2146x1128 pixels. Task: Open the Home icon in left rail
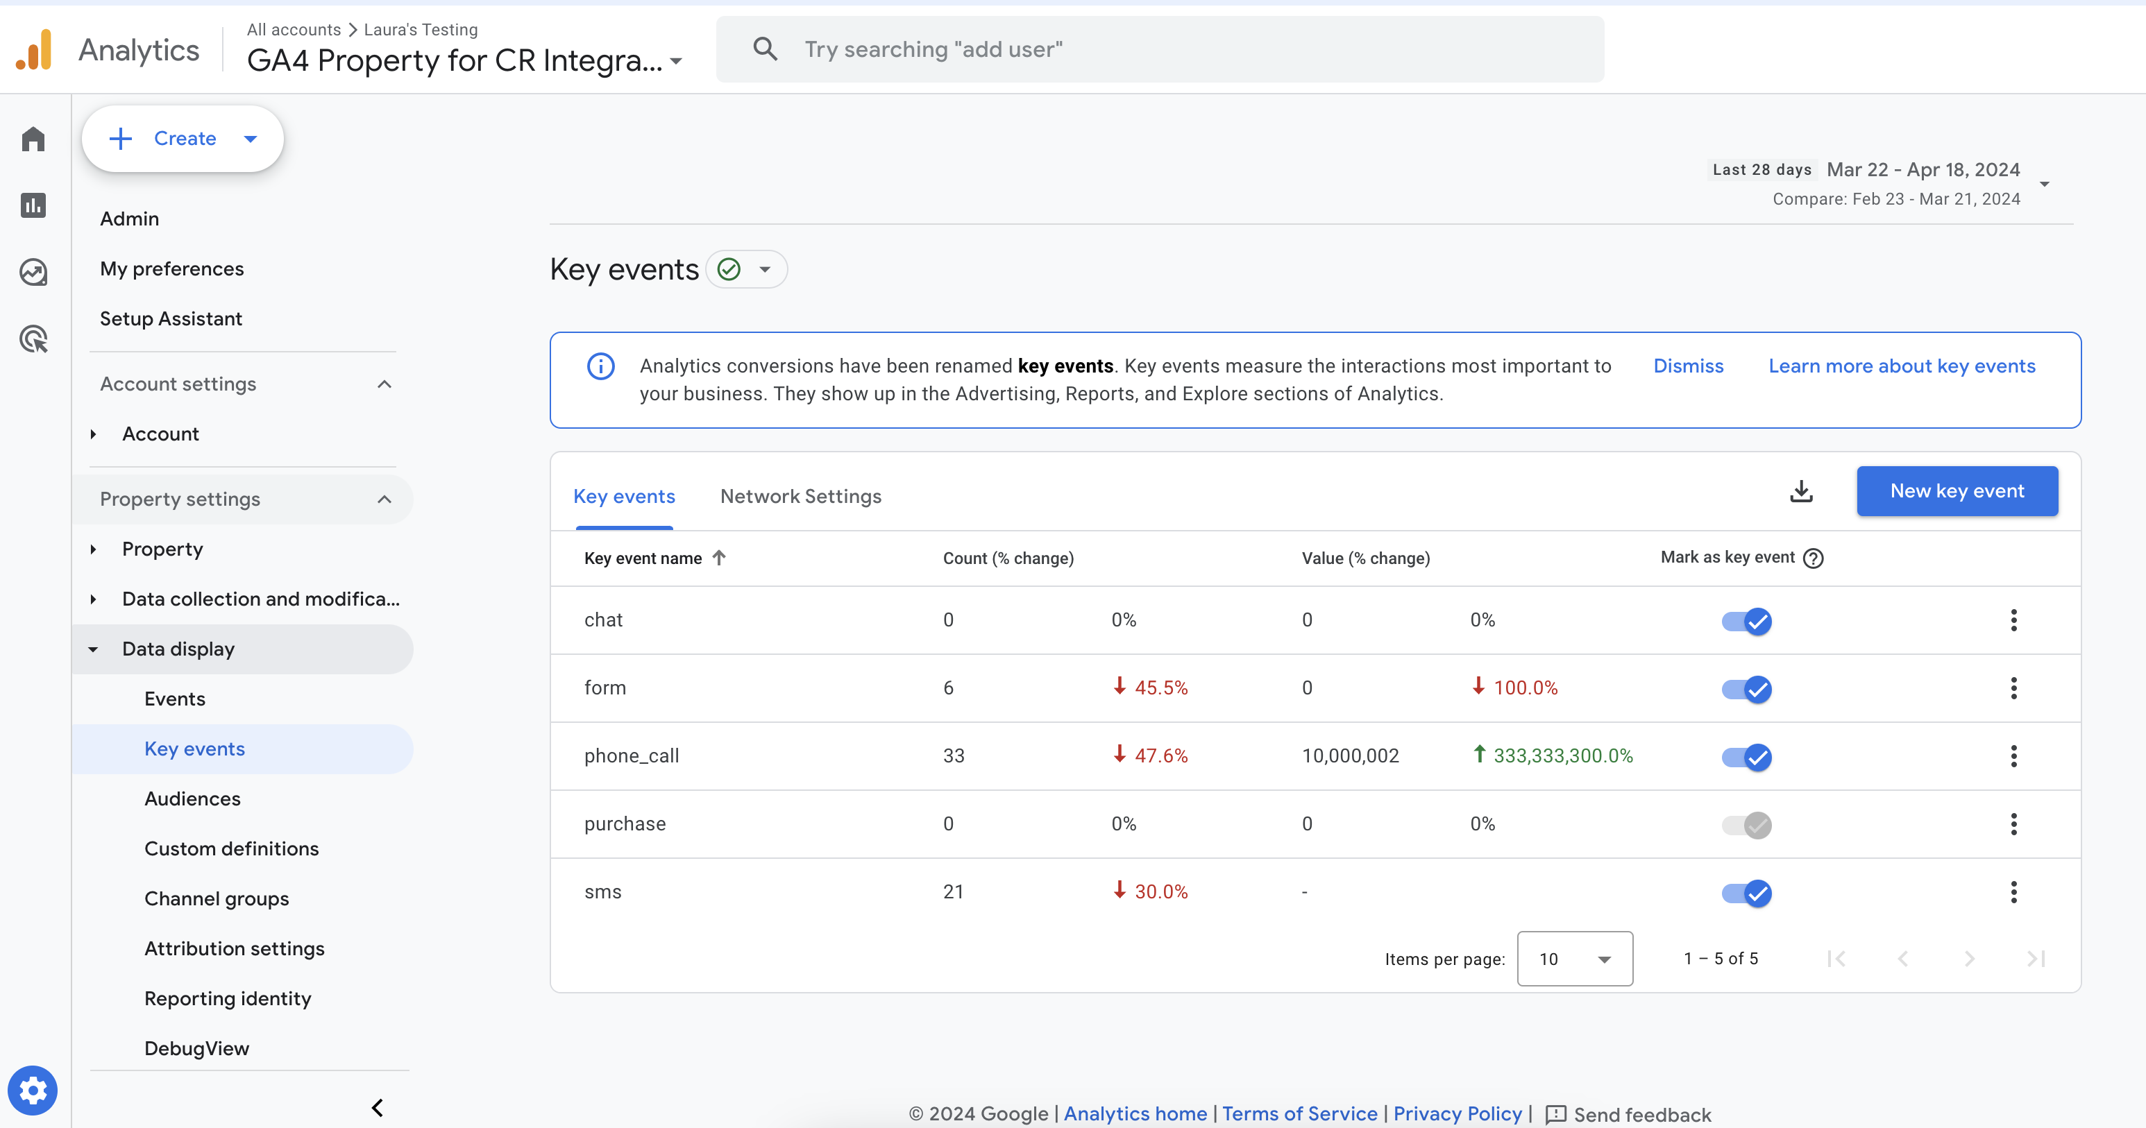(33, 139)
